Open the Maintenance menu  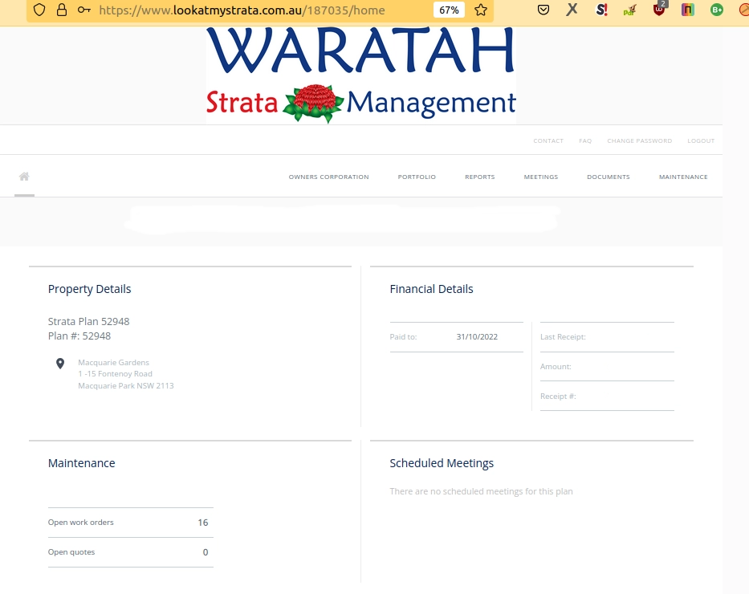(x=683, y=177)
